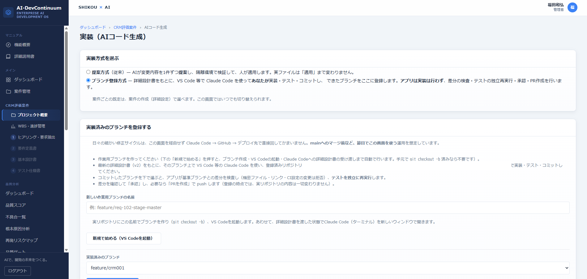Click step 2 badge for 要件定義書
The width and height of the screenshot is (587, 279).
click(13, 148)
